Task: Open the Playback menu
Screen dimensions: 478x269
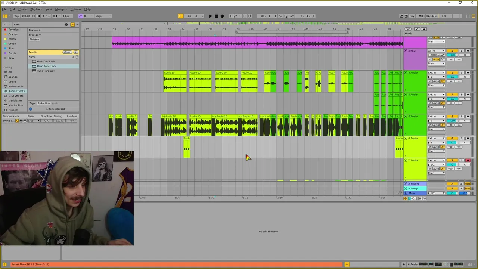Action: 36,9
